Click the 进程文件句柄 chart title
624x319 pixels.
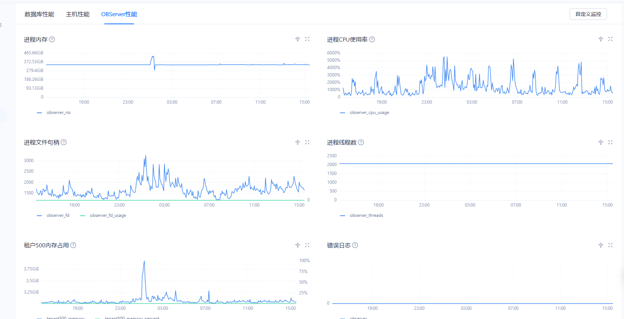click(42, 142)
